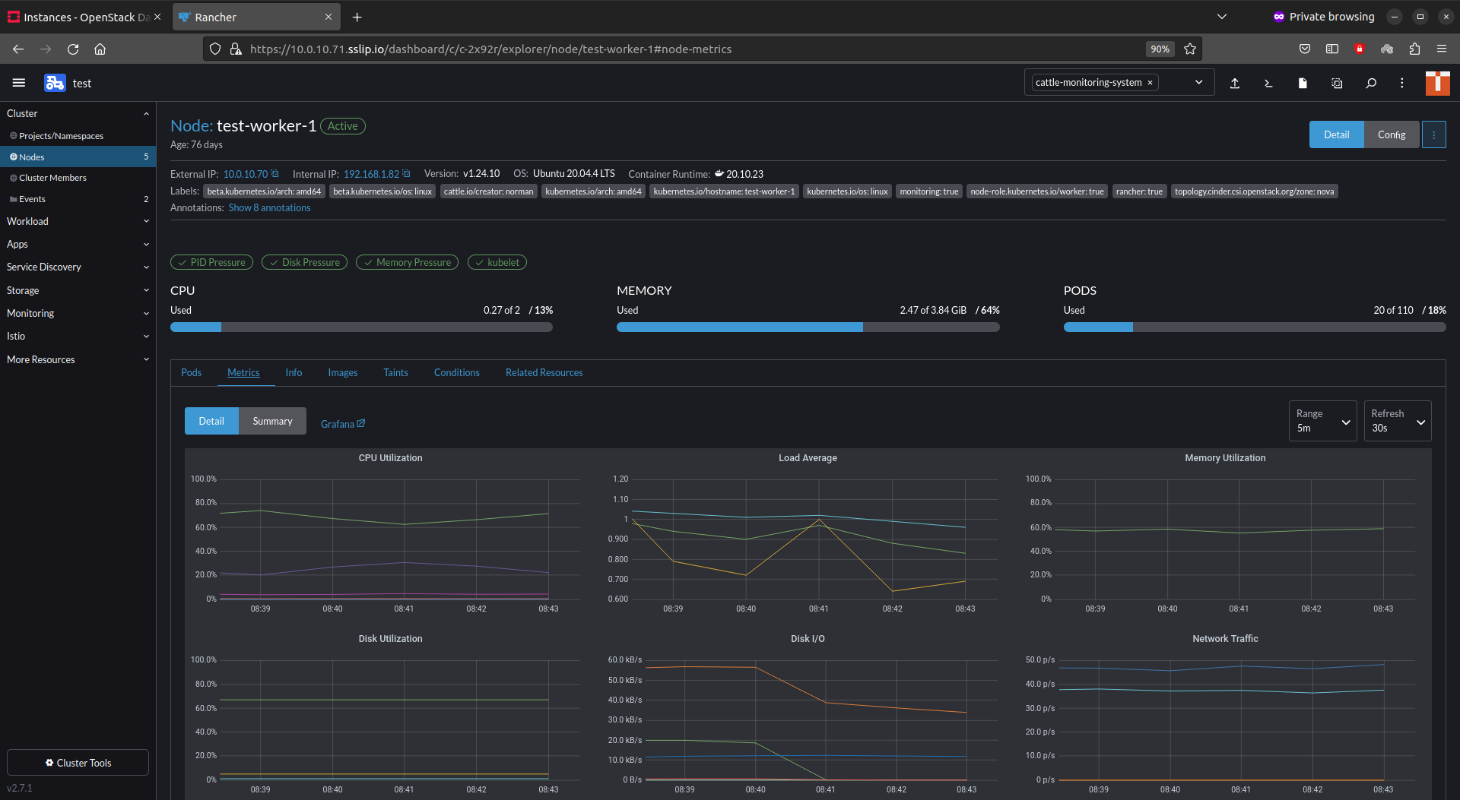1460x800 pixels.
Task: Collapse the Cluster section in sidebar
Action: (146, 113)
